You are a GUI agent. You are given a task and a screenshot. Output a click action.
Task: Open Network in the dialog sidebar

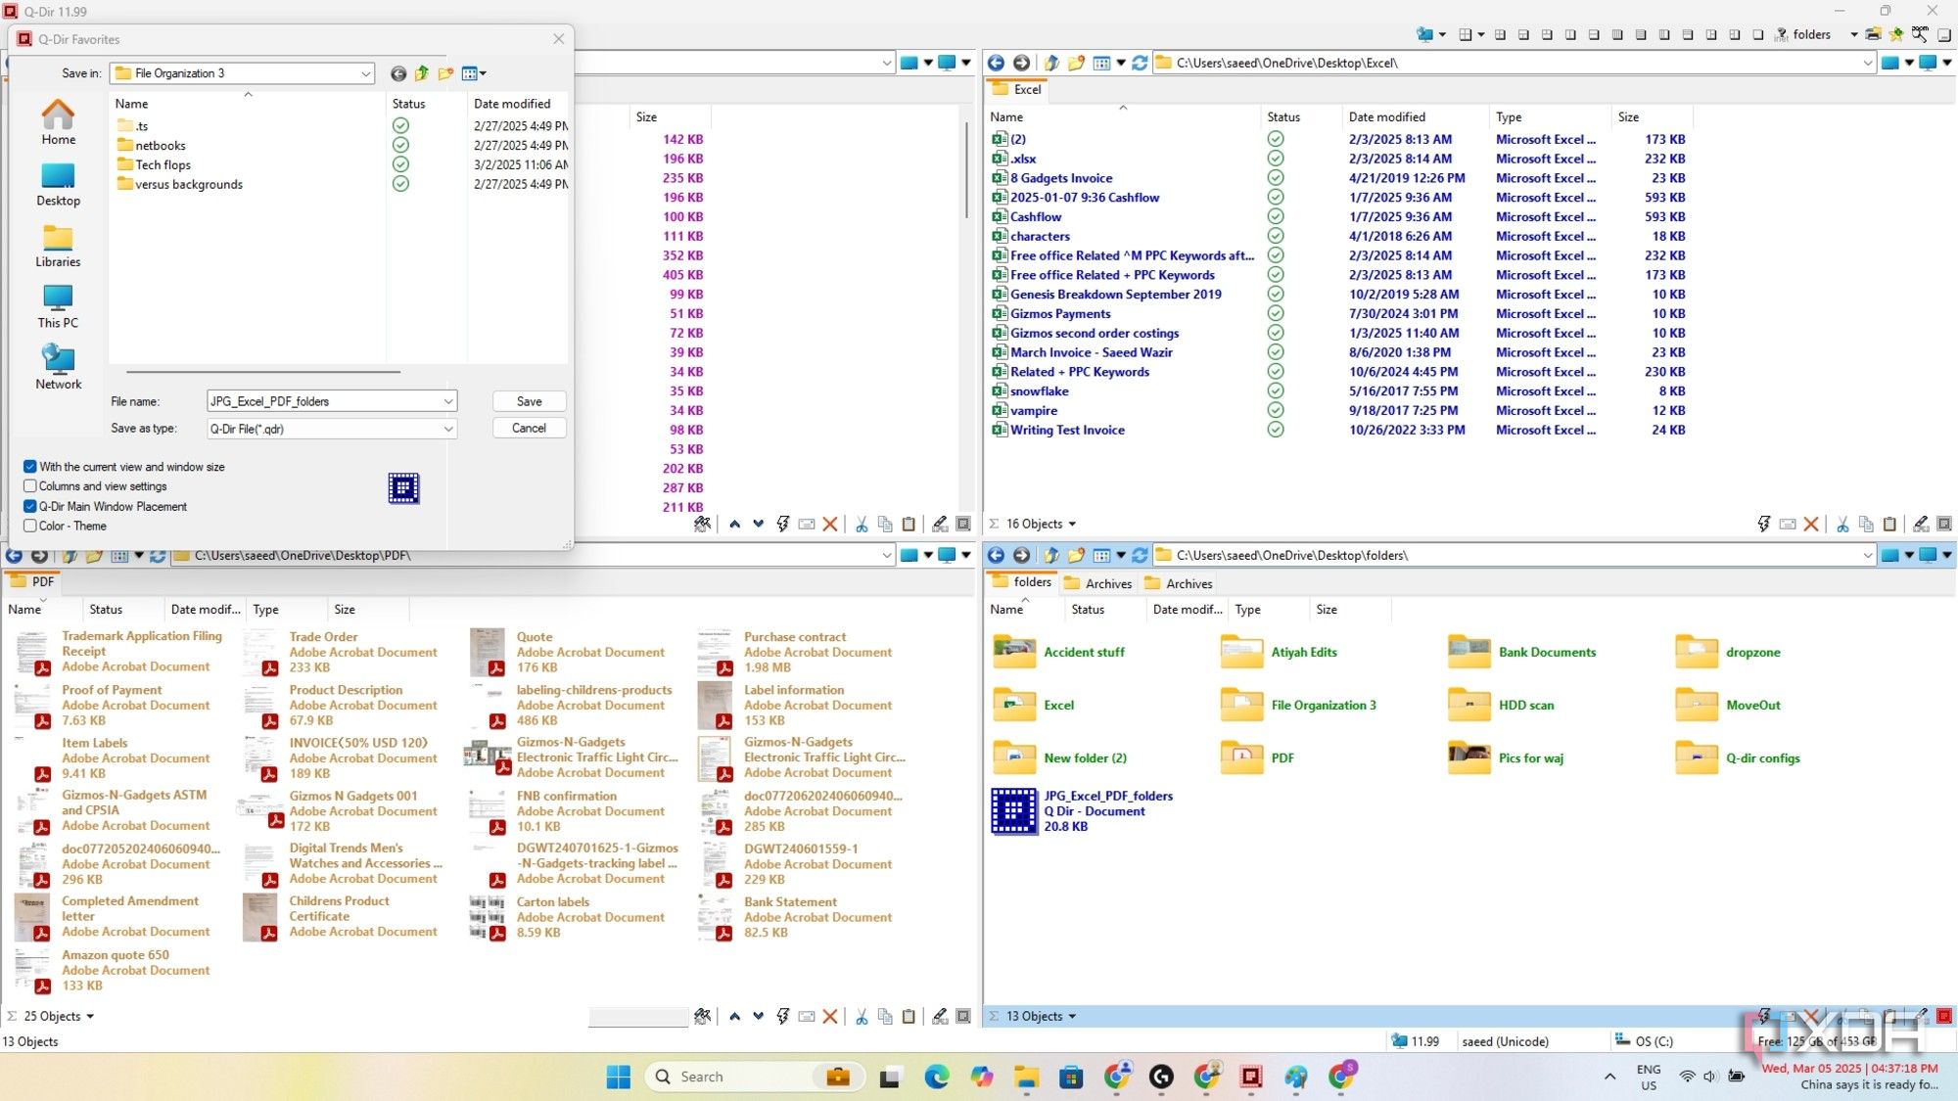coord(58,368)
